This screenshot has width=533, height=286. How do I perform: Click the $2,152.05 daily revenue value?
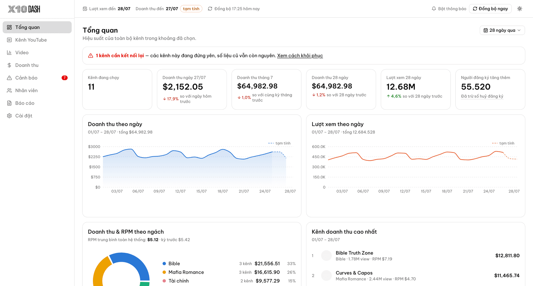tap(183, 87)
